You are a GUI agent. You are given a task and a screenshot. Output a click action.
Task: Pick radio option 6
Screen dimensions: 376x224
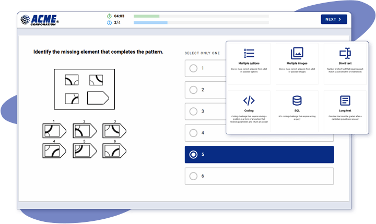click(x=193, y=176)
